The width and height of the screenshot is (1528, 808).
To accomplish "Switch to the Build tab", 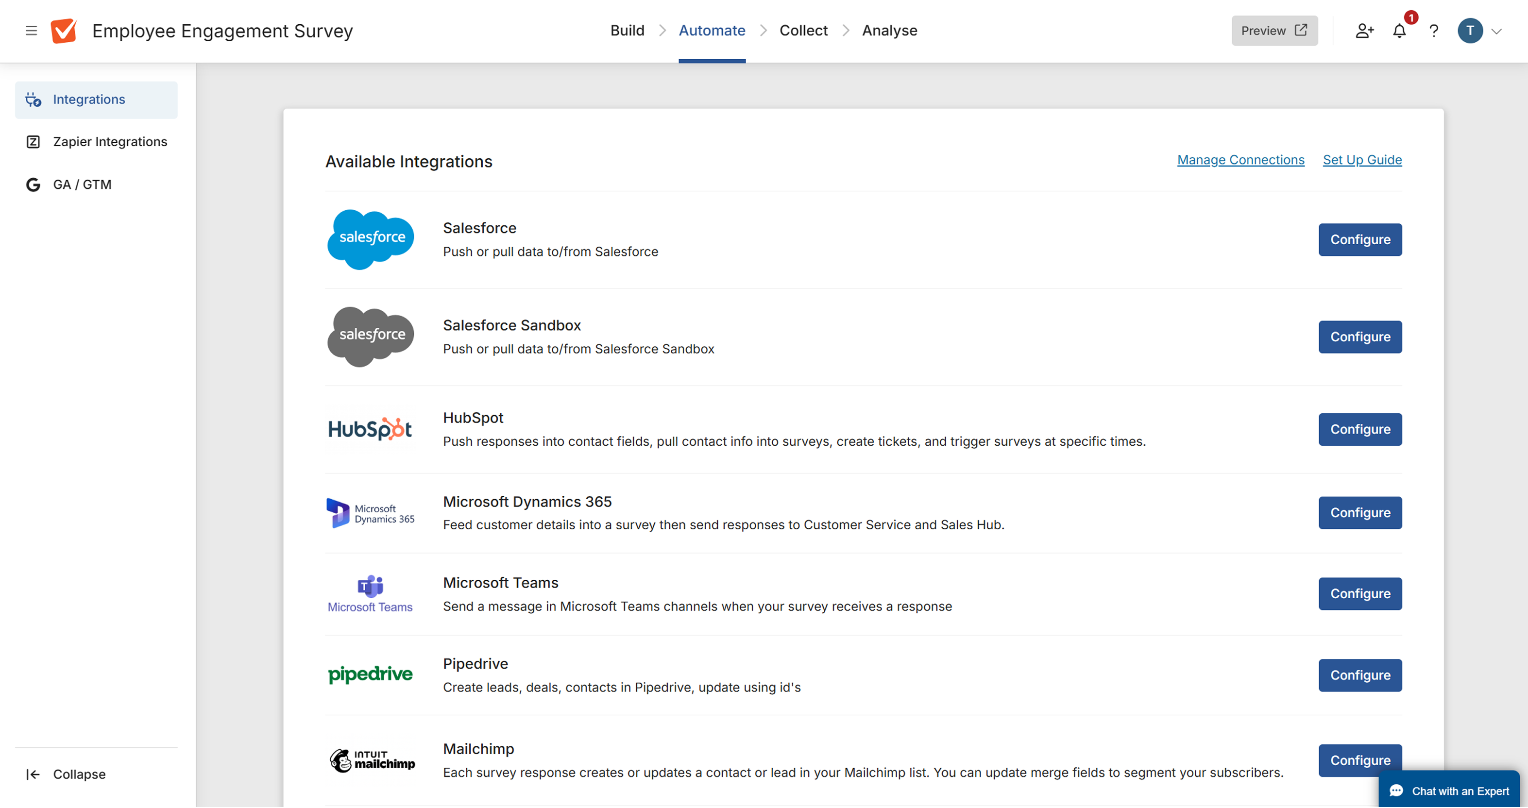I will coord(627,30).
